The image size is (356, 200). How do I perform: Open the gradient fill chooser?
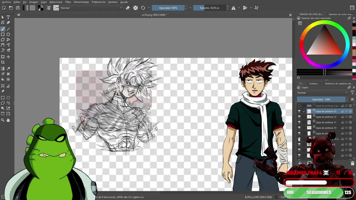(26, 8)
